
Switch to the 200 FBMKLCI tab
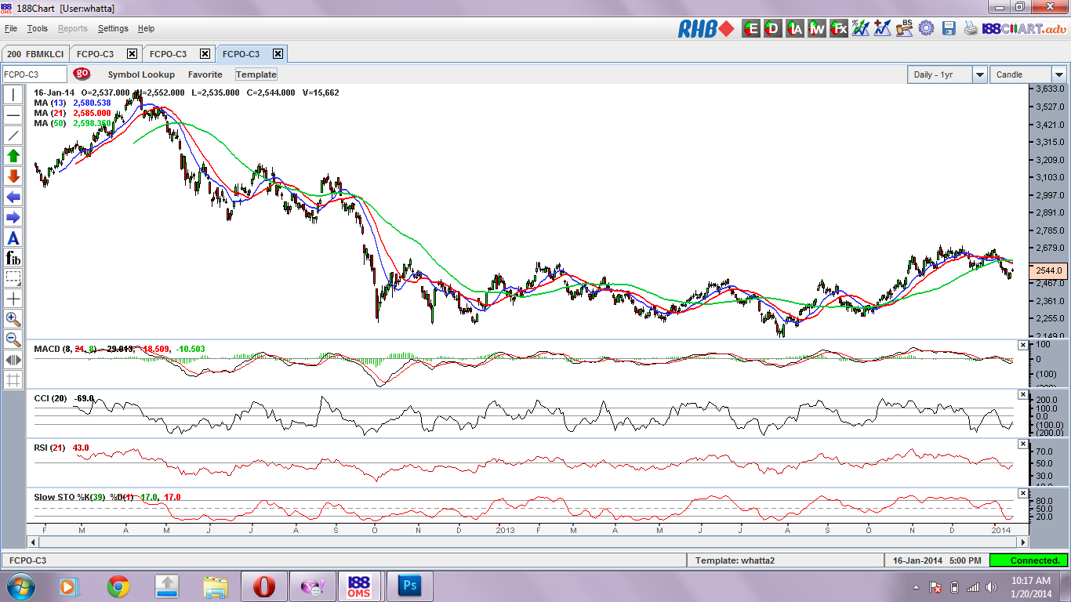point(35,54)
